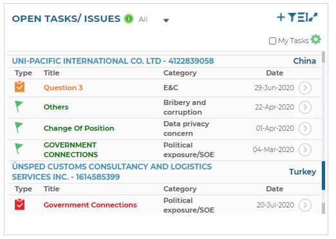Select the Data privacy concern category
Image resolution: width=336 pixels, height=239 pixels.
point(186,129)
